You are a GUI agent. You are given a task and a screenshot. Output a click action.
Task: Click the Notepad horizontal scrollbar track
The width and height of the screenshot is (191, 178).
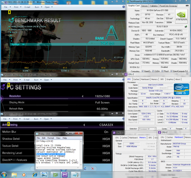coord(58,168)
